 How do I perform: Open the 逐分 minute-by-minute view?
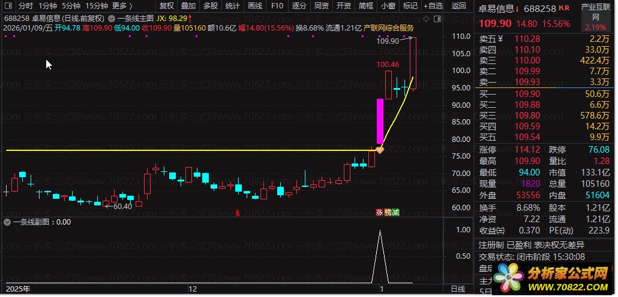(x=299, y=6)
